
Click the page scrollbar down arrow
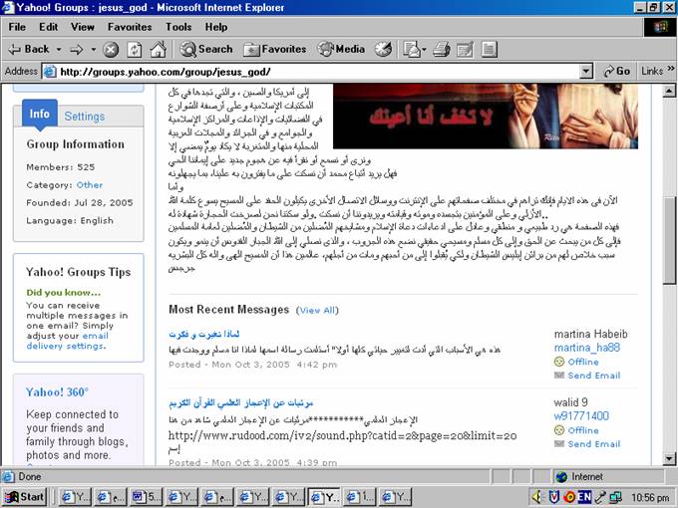pyautogui.click(x=669, y=459)
